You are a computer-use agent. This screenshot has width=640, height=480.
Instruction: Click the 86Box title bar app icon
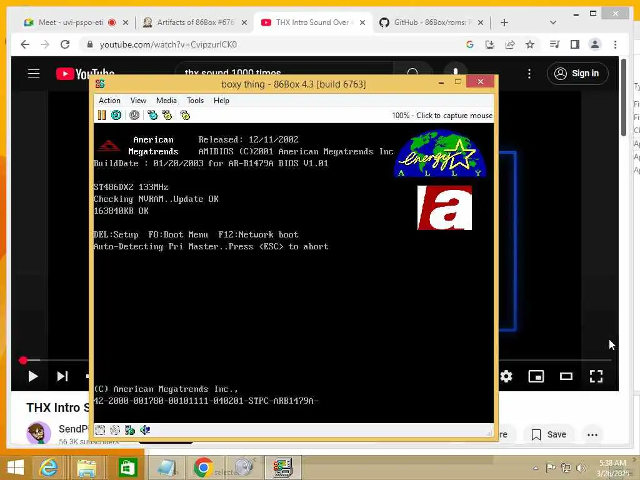pyautogui.click(x=100, y=84)
